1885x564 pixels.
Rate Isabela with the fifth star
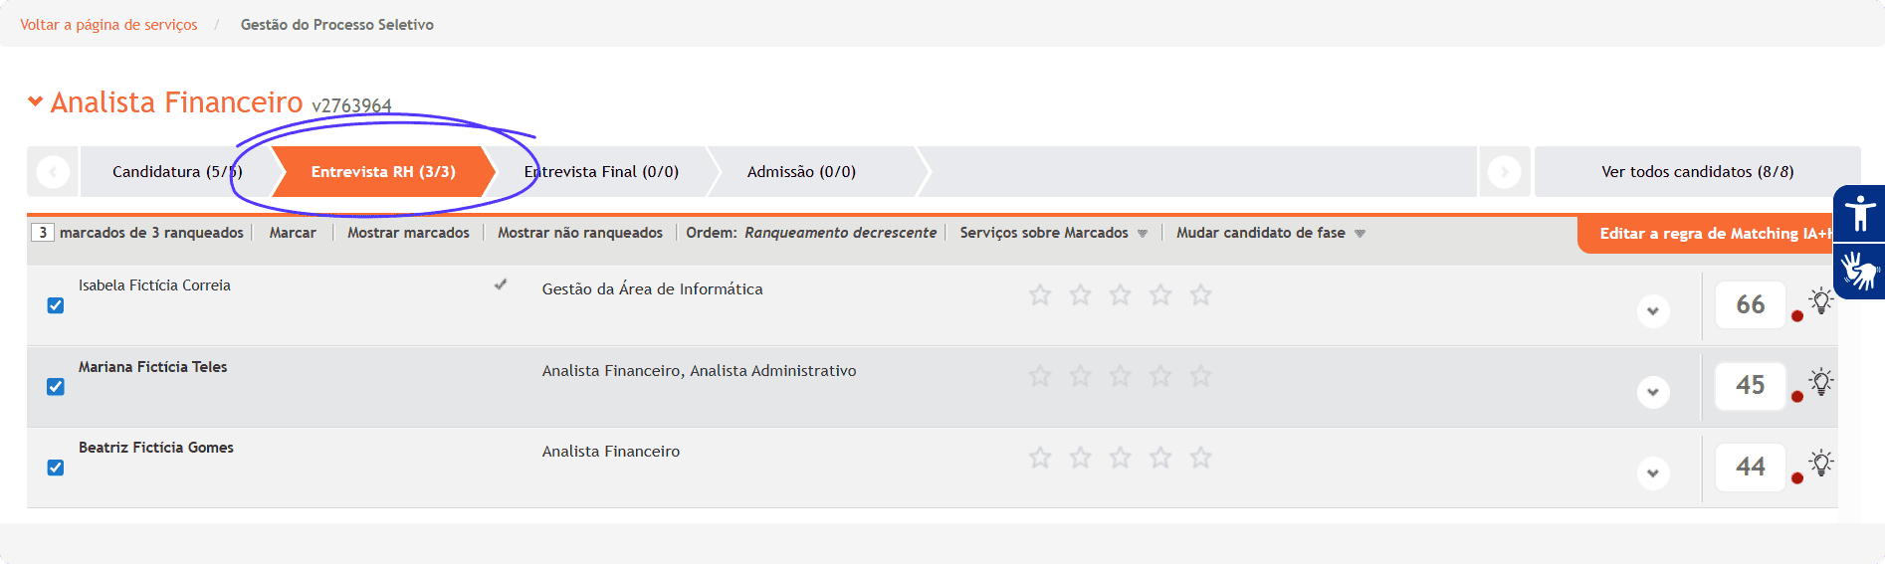click(1201, 295)
